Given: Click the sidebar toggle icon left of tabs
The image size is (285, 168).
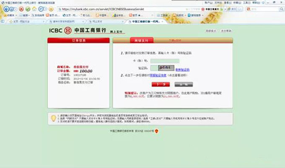Looking at the screenshot, I should (x=3, y=21).
